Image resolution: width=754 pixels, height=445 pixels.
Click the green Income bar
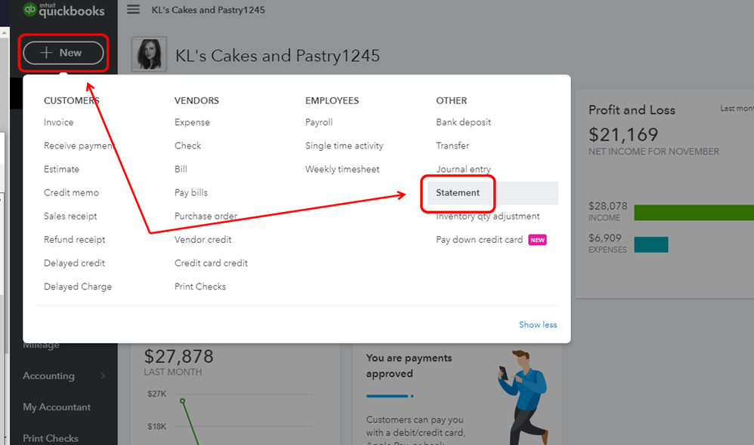pyautogui.click(x=694, y=213)
